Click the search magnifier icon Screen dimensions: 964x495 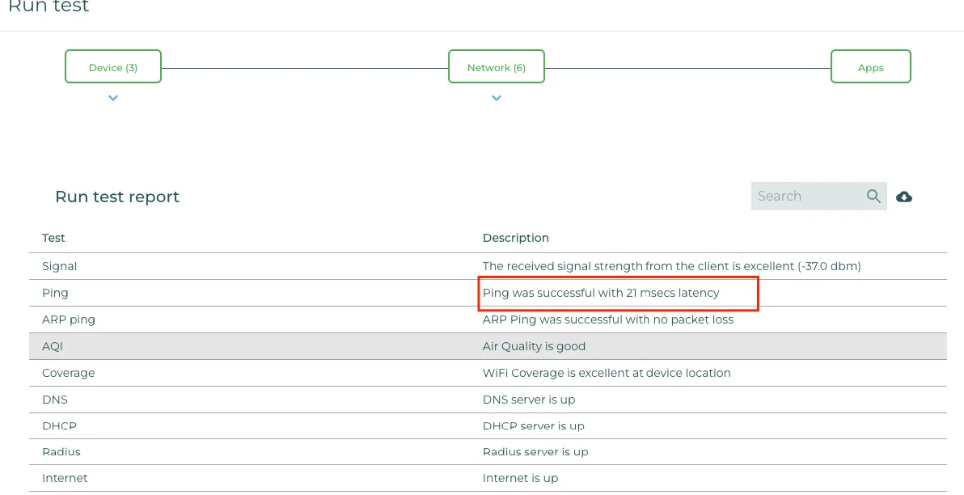click(873, 197)
